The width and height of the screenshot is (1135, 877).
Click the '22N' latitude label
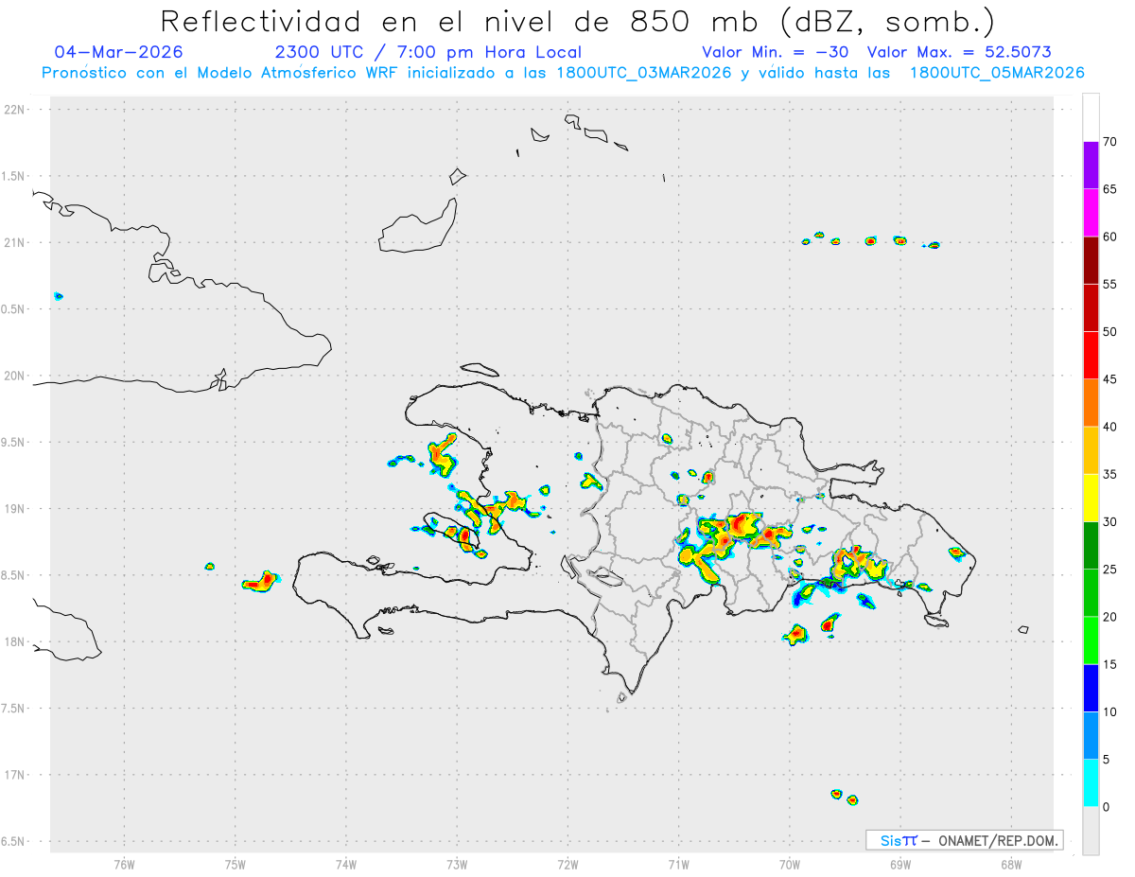click(15, 110)
